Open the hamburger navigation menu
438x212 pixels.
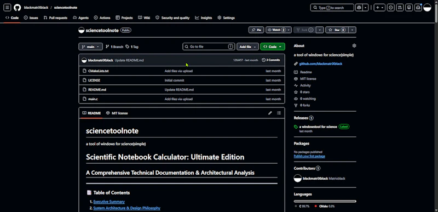7,8
